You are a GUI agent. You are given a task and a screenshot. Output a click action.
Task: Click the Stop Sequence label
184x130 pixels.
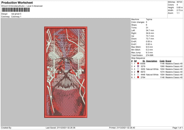point(138,58)
